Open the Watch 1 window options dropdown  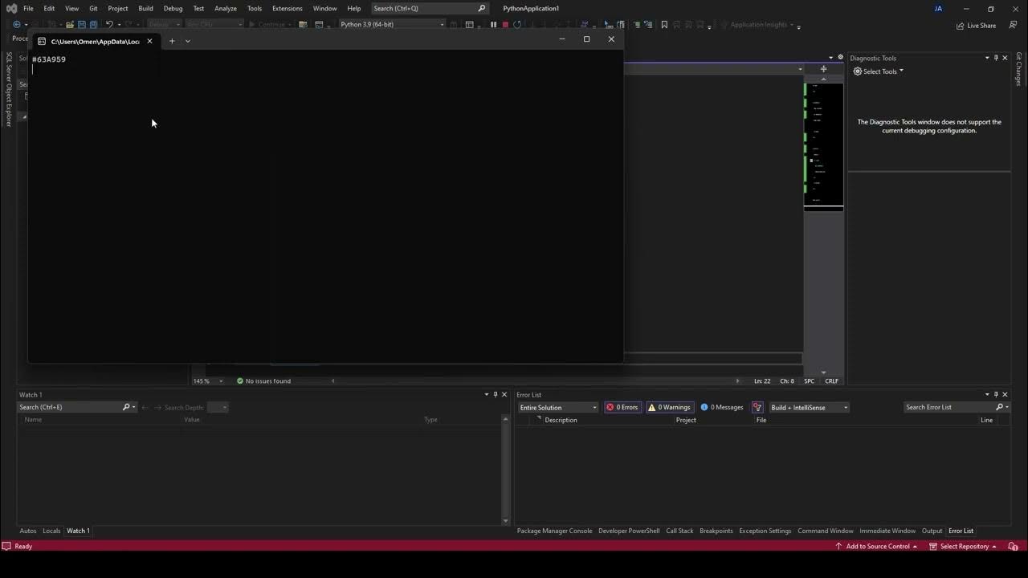point(486,394)
